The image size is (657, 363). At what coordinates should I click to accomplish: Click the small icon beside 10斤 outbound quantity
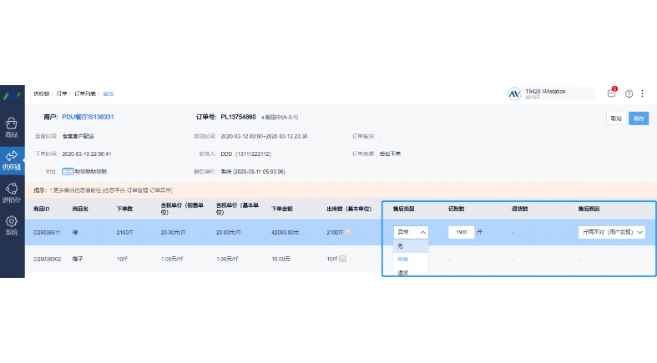[342, 260]
